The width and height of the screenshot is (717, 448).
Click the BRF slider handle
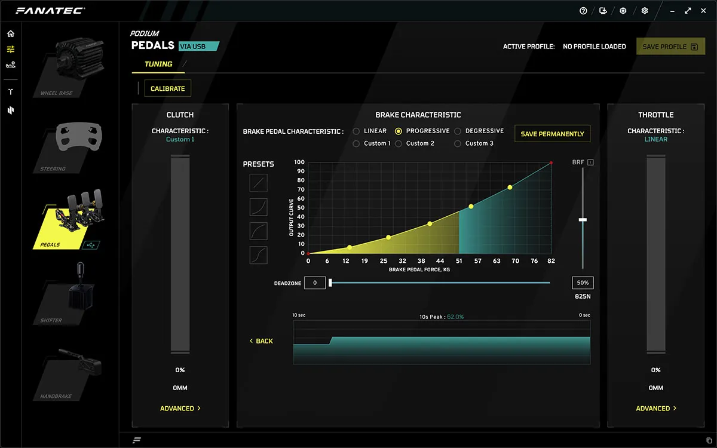[583, 220]
